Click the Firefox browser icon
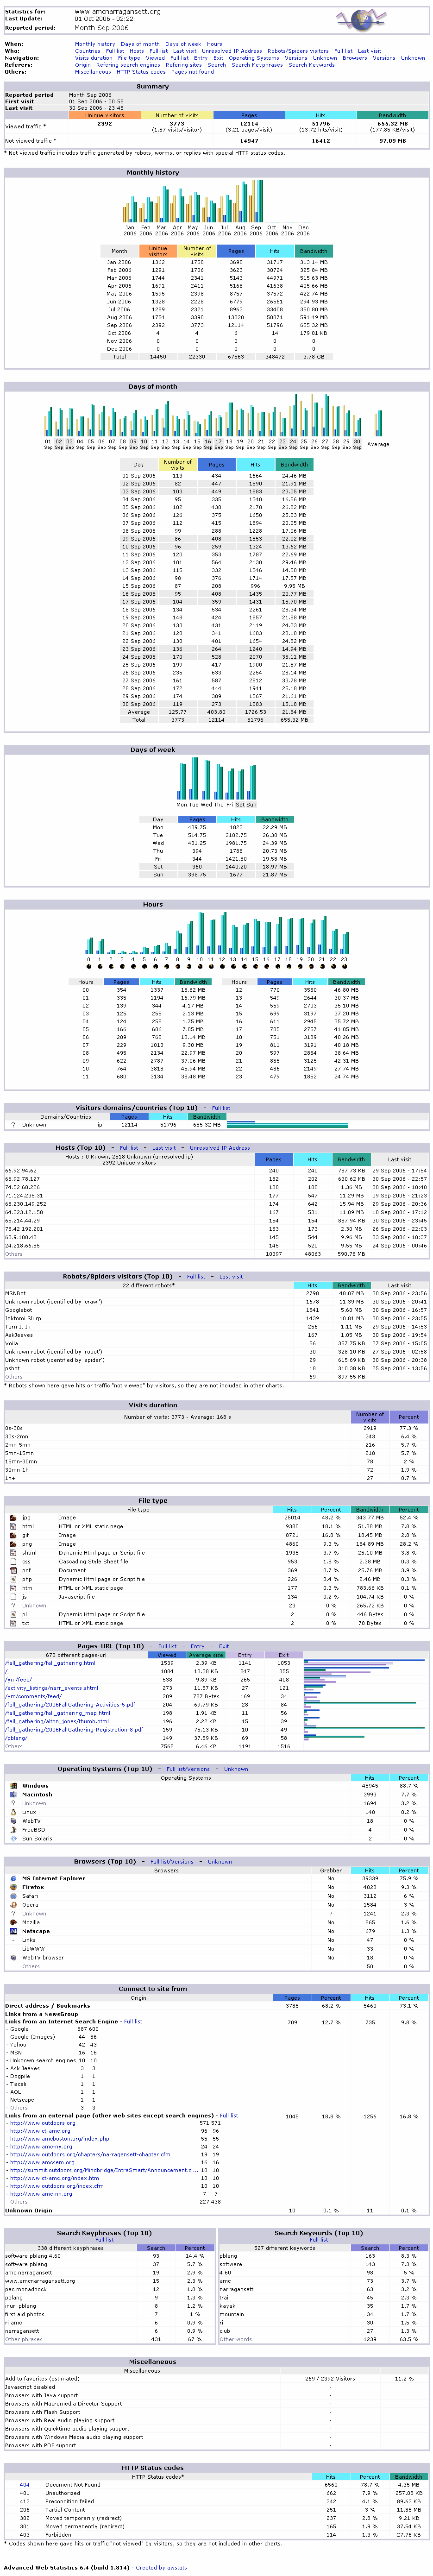 (x=13, y=1887)
